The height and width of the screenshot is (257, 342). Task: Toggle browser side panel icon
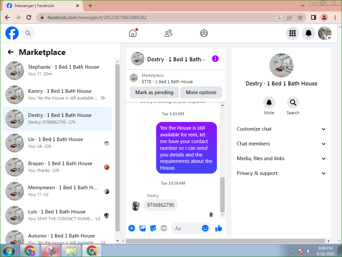click(x=314, y=17)
